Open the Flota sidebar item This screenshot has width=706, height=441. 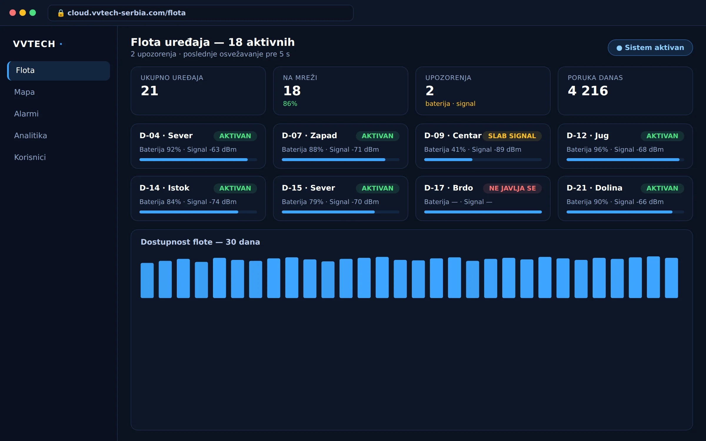pos(59,71)
